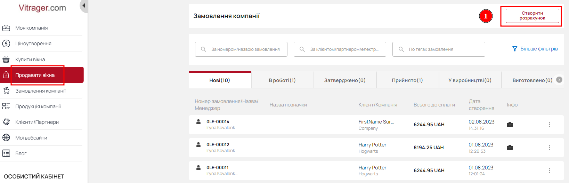Select the У виробництві (0) tab

pos(470,80)
